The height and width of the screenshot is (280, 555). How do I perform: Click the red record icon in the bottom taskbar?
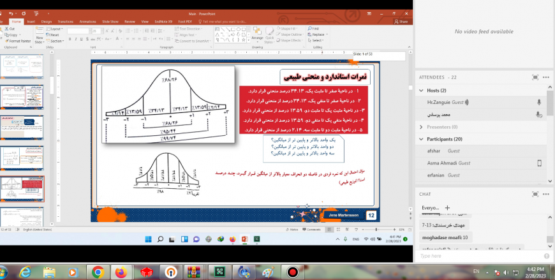pyautogui.click(x=292, y=272)
